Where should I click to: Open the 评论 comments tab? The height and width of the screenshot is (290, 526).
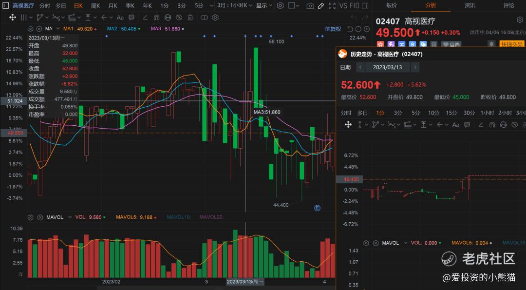[x=509, y=5]
